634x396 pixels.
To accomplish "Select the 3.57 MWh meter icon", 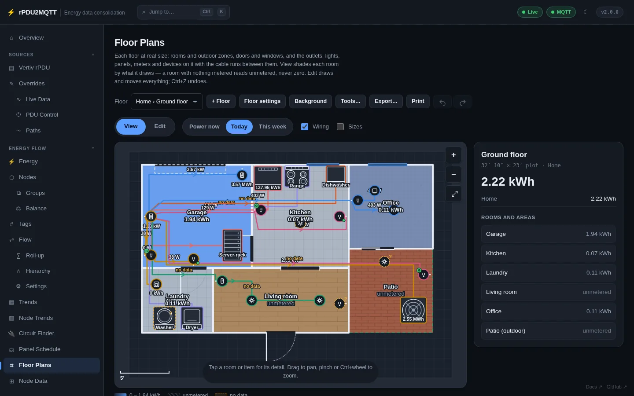I will point(242,175).
